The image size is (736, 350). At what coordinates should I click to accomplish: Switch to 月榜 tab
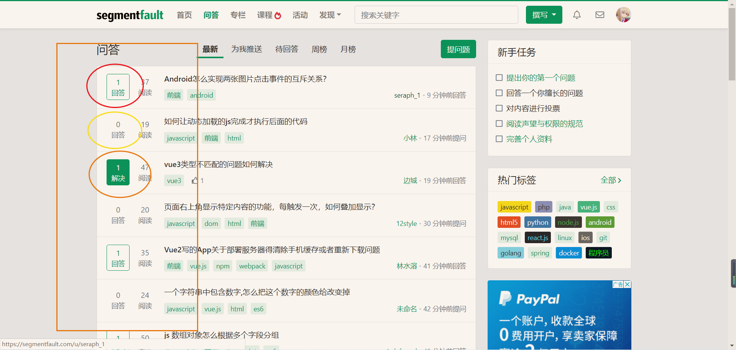tap(348, 49)
